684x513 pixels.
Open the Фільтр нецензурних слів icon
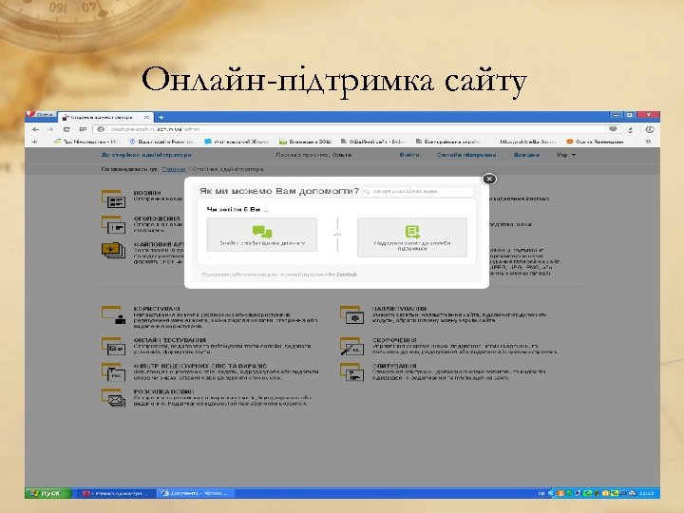point(113,372)
